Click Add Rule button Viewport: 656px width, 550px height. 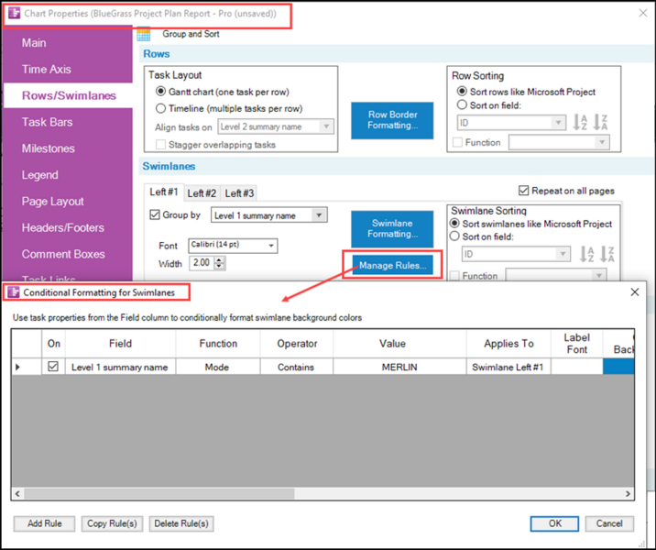(44, 523)
